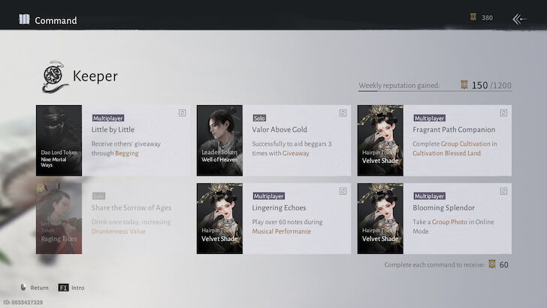The height and width of the screenshot is (308, 547).
Task: Click the back arrow in top-right corner
Action: (519, 19)
